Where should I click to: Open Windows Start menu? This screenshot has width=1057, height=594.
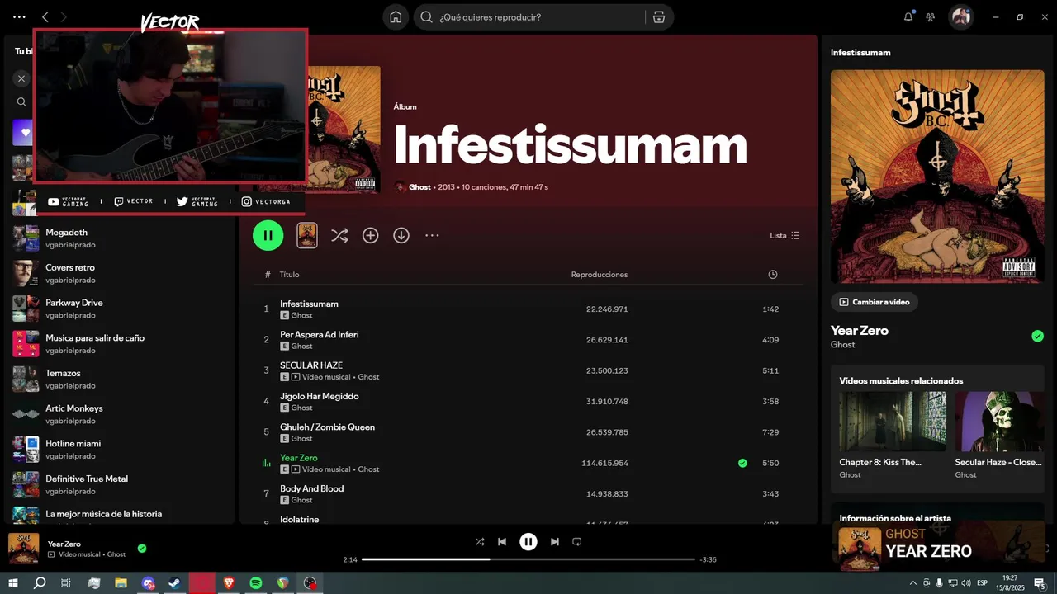click(x=13, y=582)
